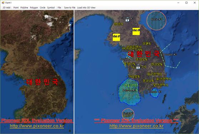This screenshot has height=134, width=199.
Task: Maximize the Form1 window
Action: point(187,2)
